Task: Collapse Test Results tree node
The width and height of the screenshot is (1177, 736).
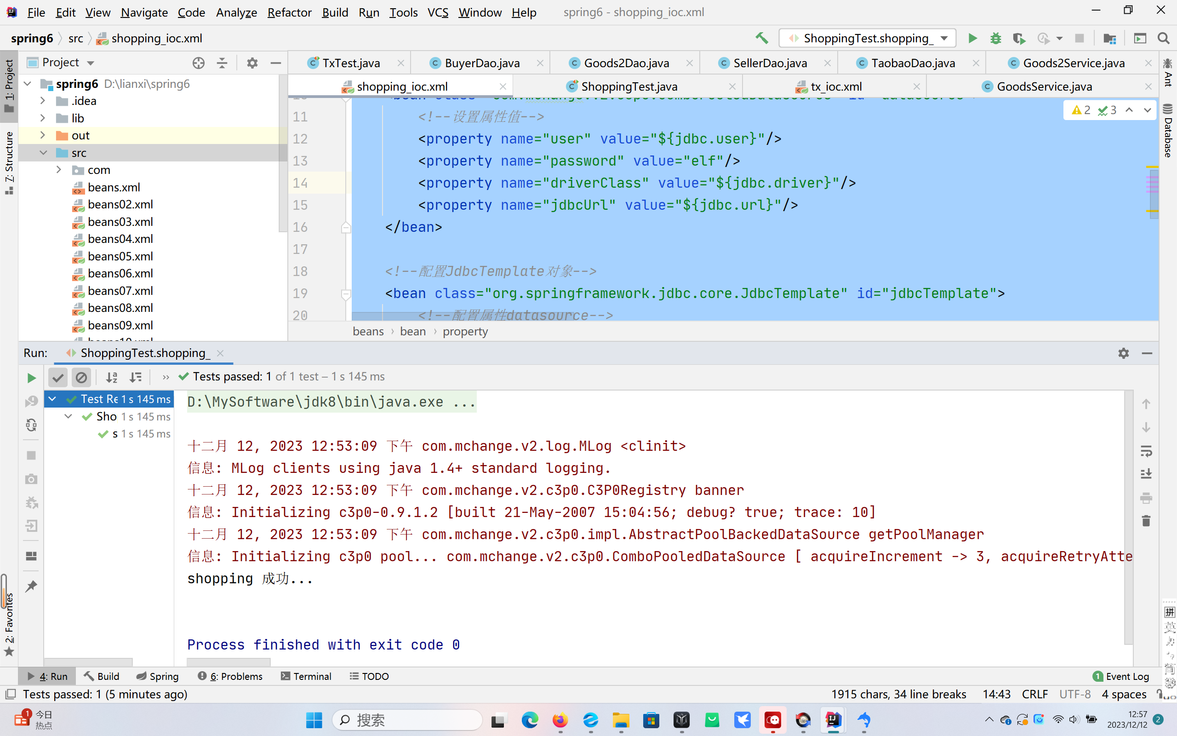Action: pos(52,399)
